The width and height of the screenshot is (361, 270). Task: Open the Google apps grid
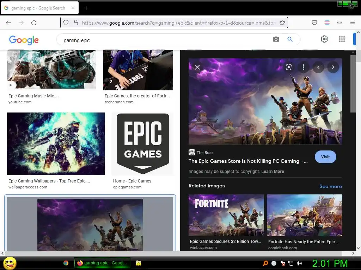click(x=342, y=39)
